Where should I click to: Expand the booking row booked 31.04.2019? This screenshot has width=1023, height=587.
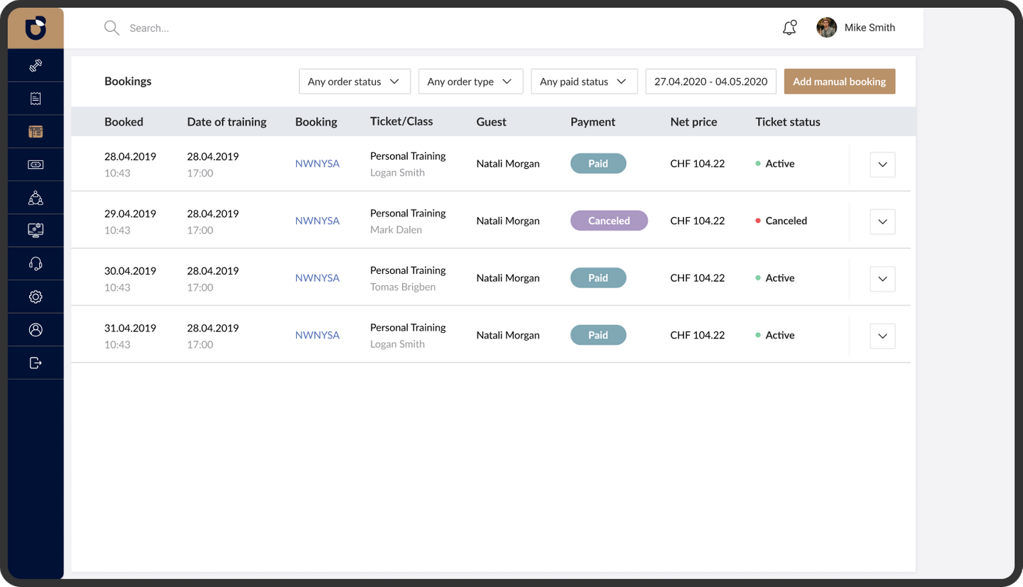pos(882,336)
